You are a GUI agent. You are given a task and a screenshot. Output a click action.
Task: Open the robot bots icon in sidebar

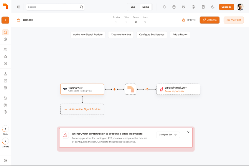pos(5,57)
